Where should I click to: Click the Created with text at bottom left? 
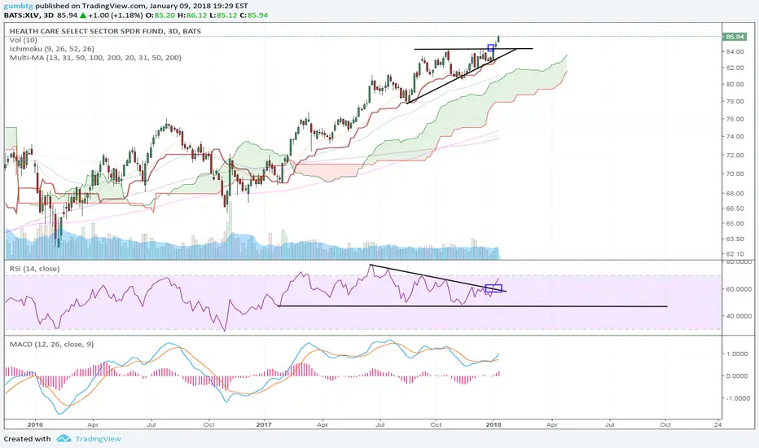[27, 439]
